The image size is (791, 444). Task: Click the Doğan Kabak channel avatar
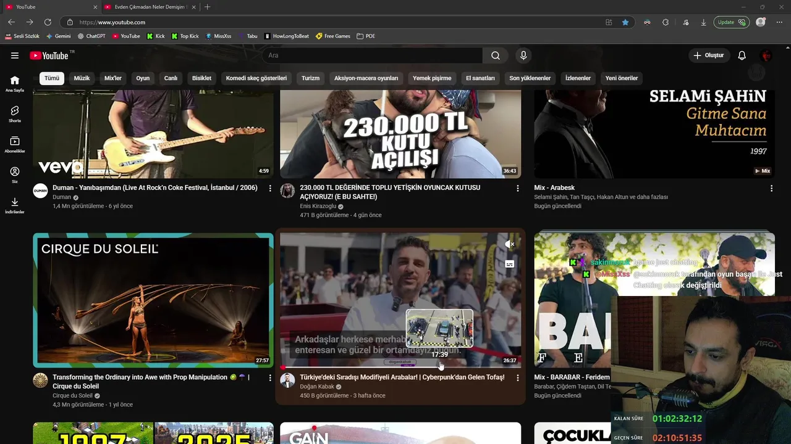tap(287, 380)
